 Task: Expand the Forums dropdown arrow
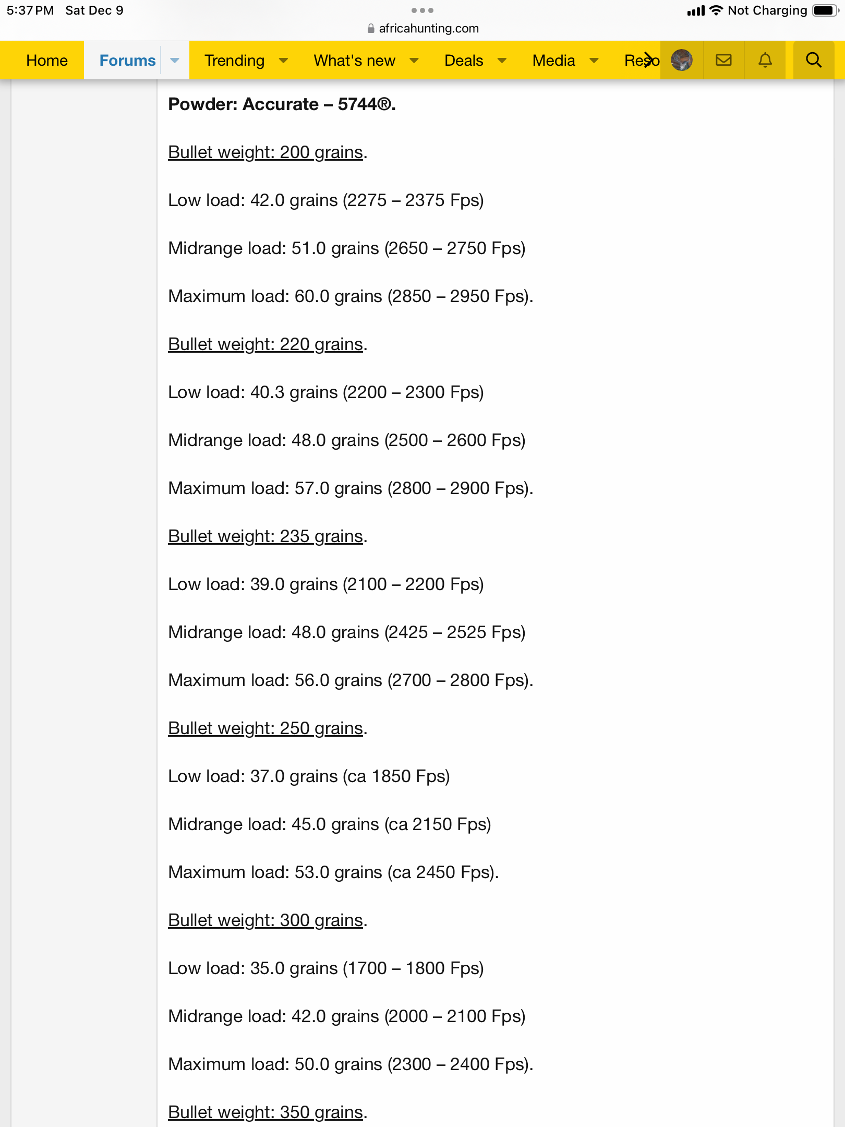click(x=175, y=61)
